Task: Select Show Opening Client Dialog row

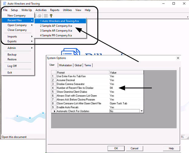Action: pos(98,92)
